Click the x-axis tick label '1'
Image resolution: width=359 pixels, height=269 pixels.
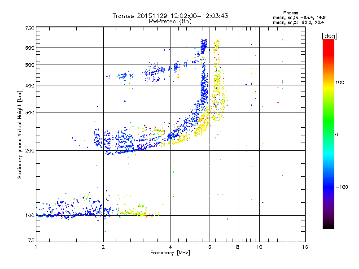point(36,247)
